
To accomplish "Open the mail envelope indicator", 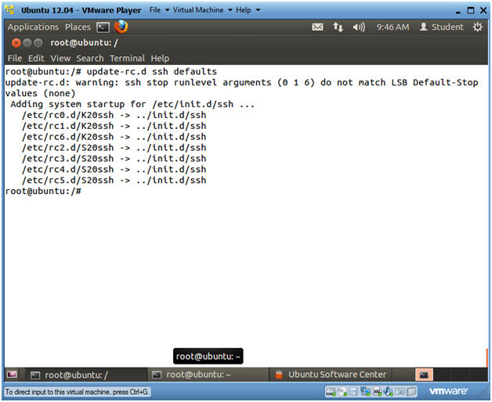I will click(317, 27).
